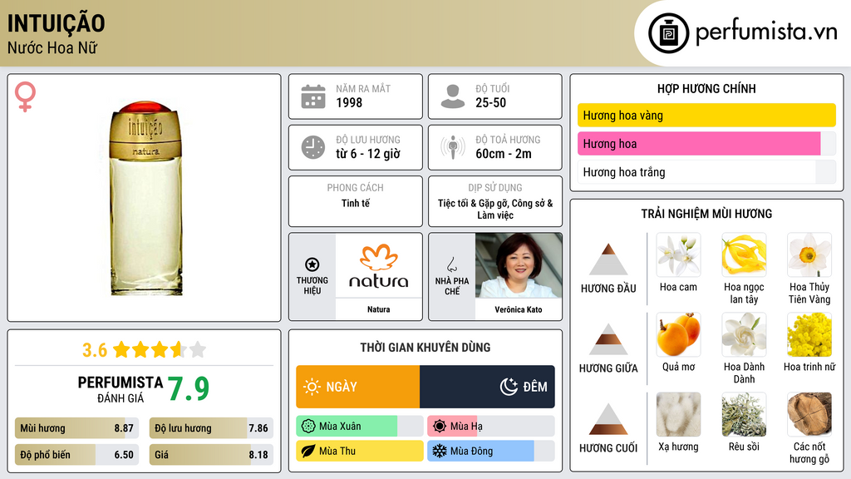Click the pink female gender symbol
851x479 pixels.
25,96
